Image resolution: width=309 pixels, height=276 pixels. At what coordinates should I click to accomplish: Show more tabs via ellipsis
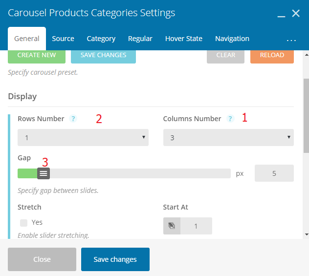pos(291,41)
